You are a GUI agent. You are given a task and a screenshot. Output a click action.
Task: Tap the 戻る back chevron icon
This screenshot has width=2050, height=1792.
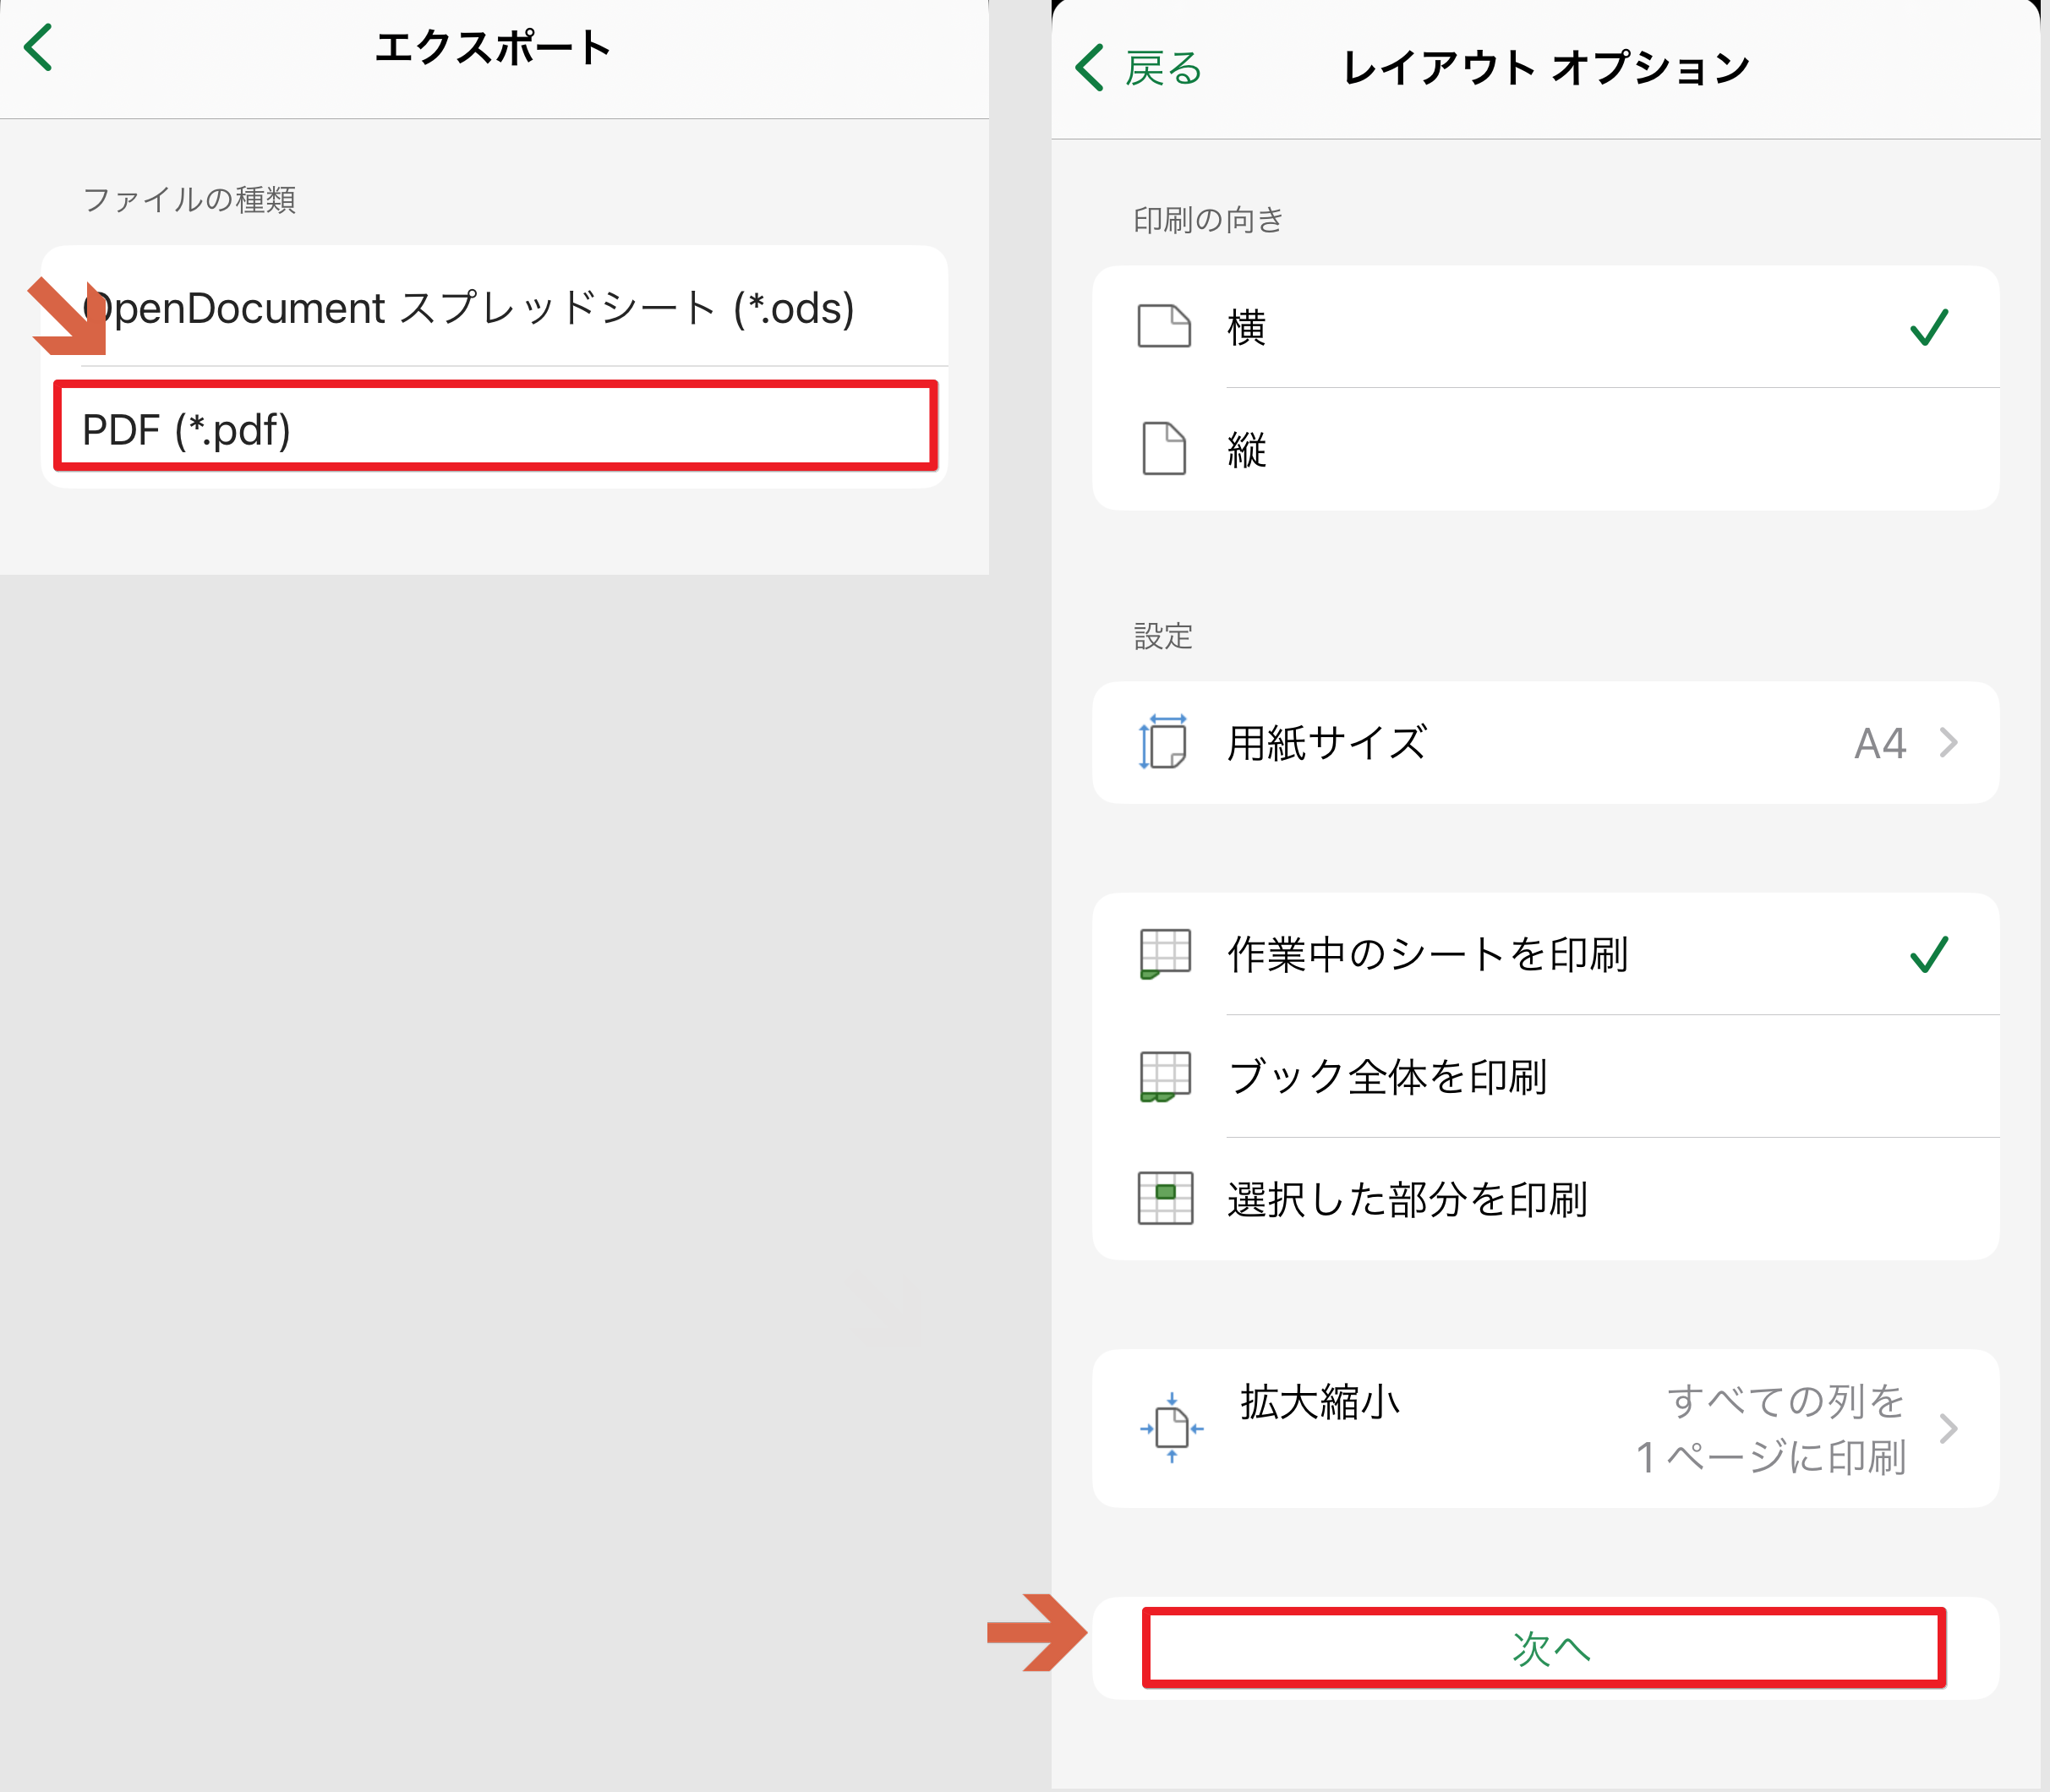pos(1090,68)
